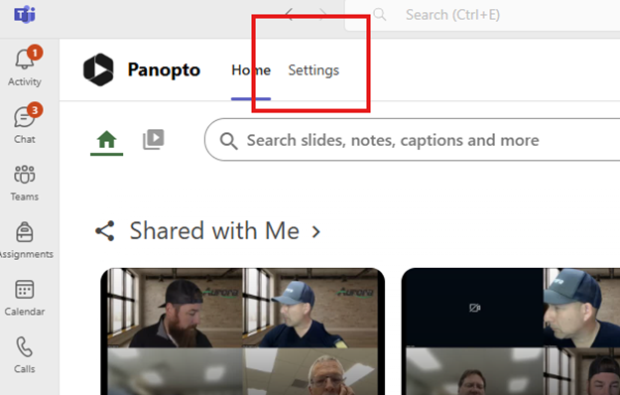
Task: Click the Panopto logo icon
Action: coord(98,69)
